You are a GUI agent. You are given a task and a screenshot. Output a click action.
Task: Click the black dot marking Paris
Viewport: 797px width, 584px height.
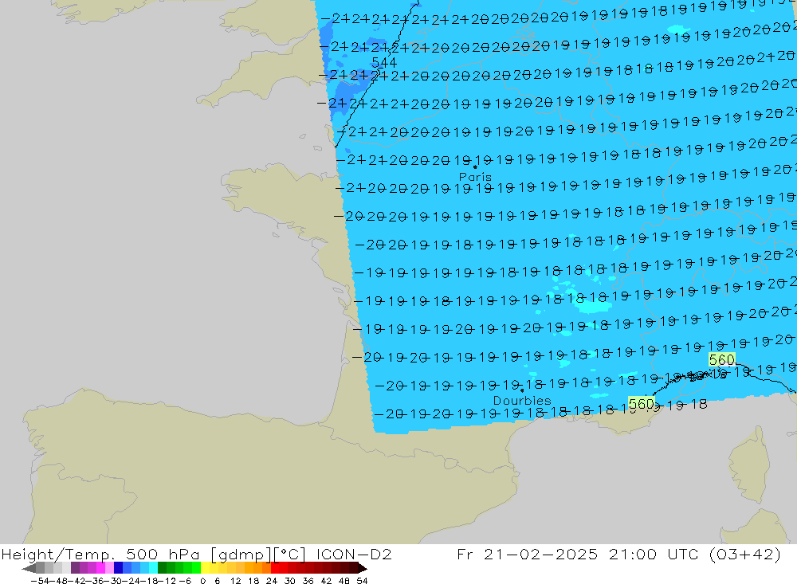coord(475,167)
